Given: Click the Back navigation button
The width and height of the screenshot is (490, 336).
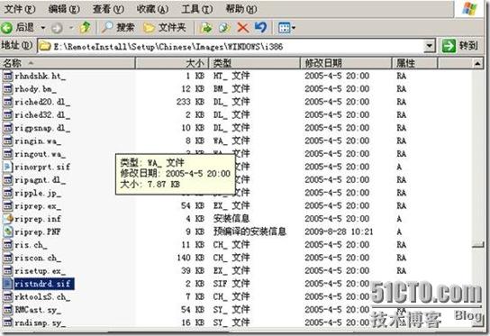Looking at the screenshot, I should (x=17, y=28).
